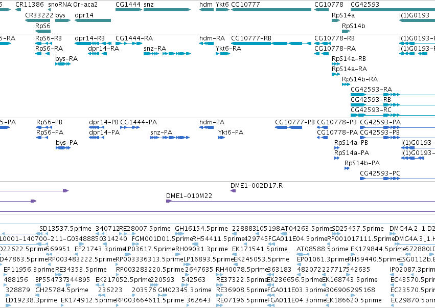Select the CG42593-RA transcript
The height and width of the screenshot is (308, 435).
pyautogui.click(x=393, y=95)
